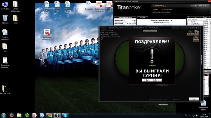Launch Firefox from the taskbar

(11, 115)
